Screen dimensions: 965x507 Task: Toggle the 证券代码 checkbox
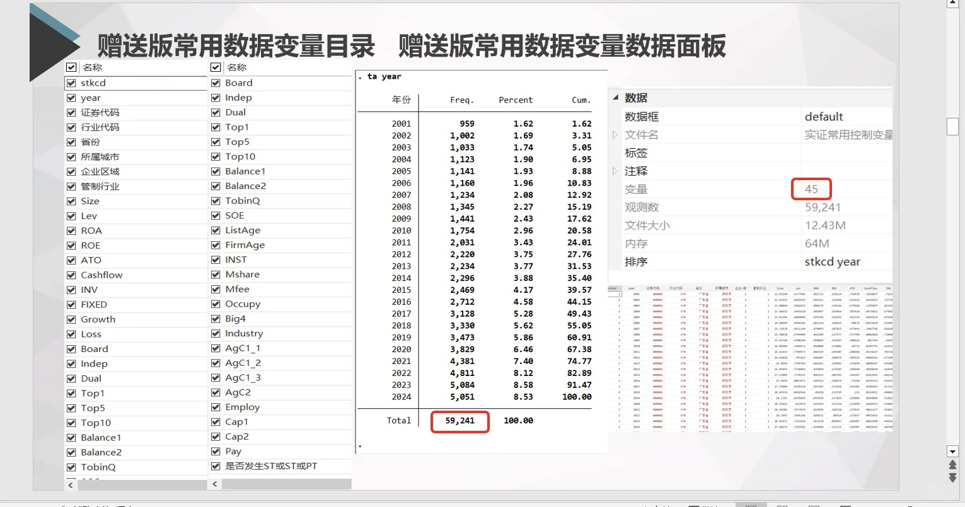click(x=71, y=113)
